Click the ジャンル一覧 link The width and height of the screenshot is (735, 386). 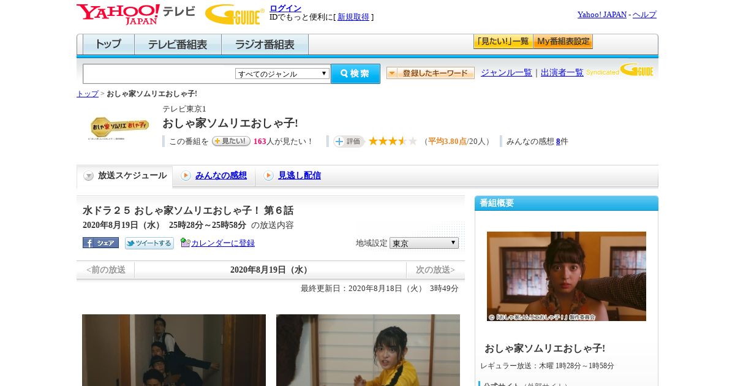[x=507, y=73]
